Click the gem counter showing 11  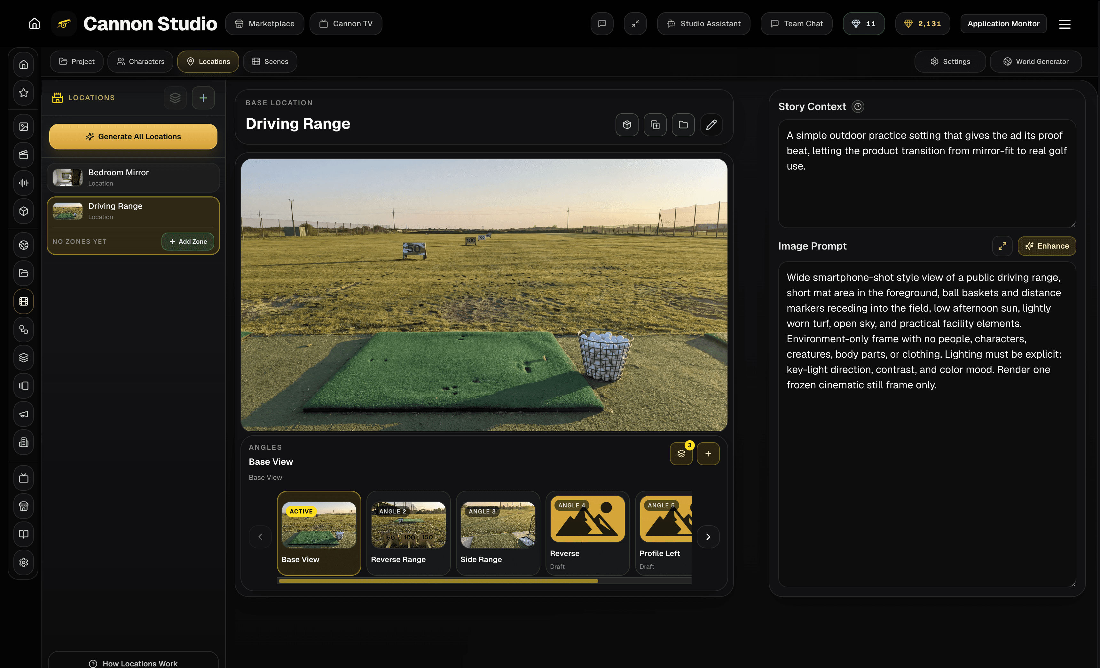point(864,24)
